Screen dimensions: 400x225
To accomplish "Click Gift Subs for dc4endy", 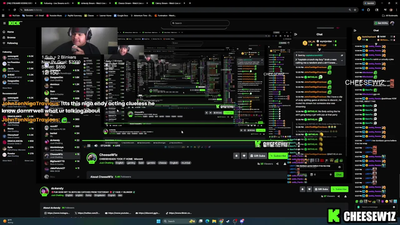I will click(x=321, y=189).
